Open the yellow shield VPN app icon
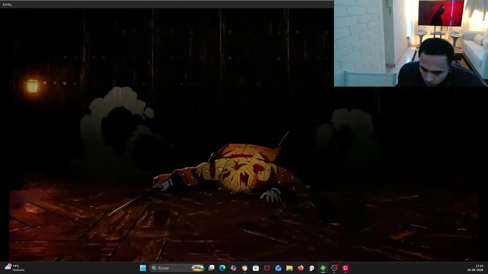The height and width of the screenshot is (274, 488). tap(245, 268)
